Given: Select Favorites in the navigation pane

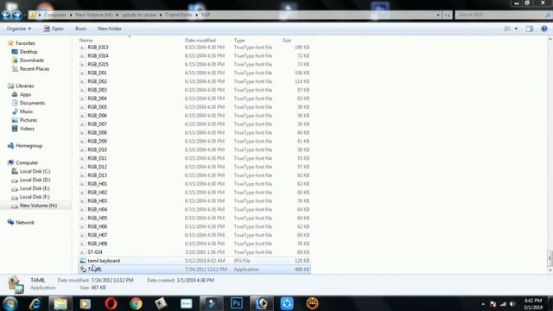Looking at the screenshot, I should pyautogui.click(x=25, y=43).
